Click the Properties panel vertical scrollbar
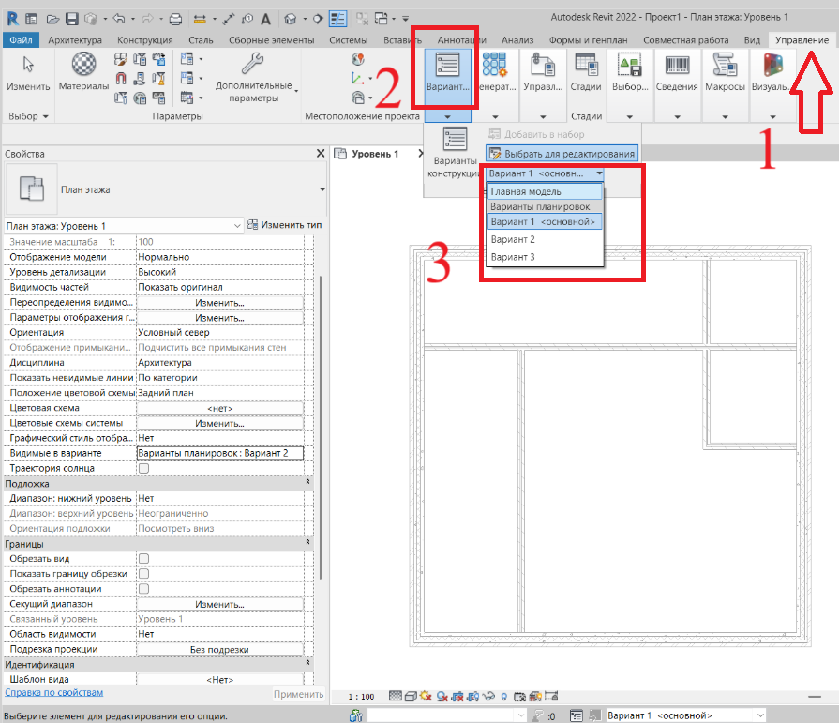Screen dimensions: 839x723 pyautogui.click(x=320, y=427)
